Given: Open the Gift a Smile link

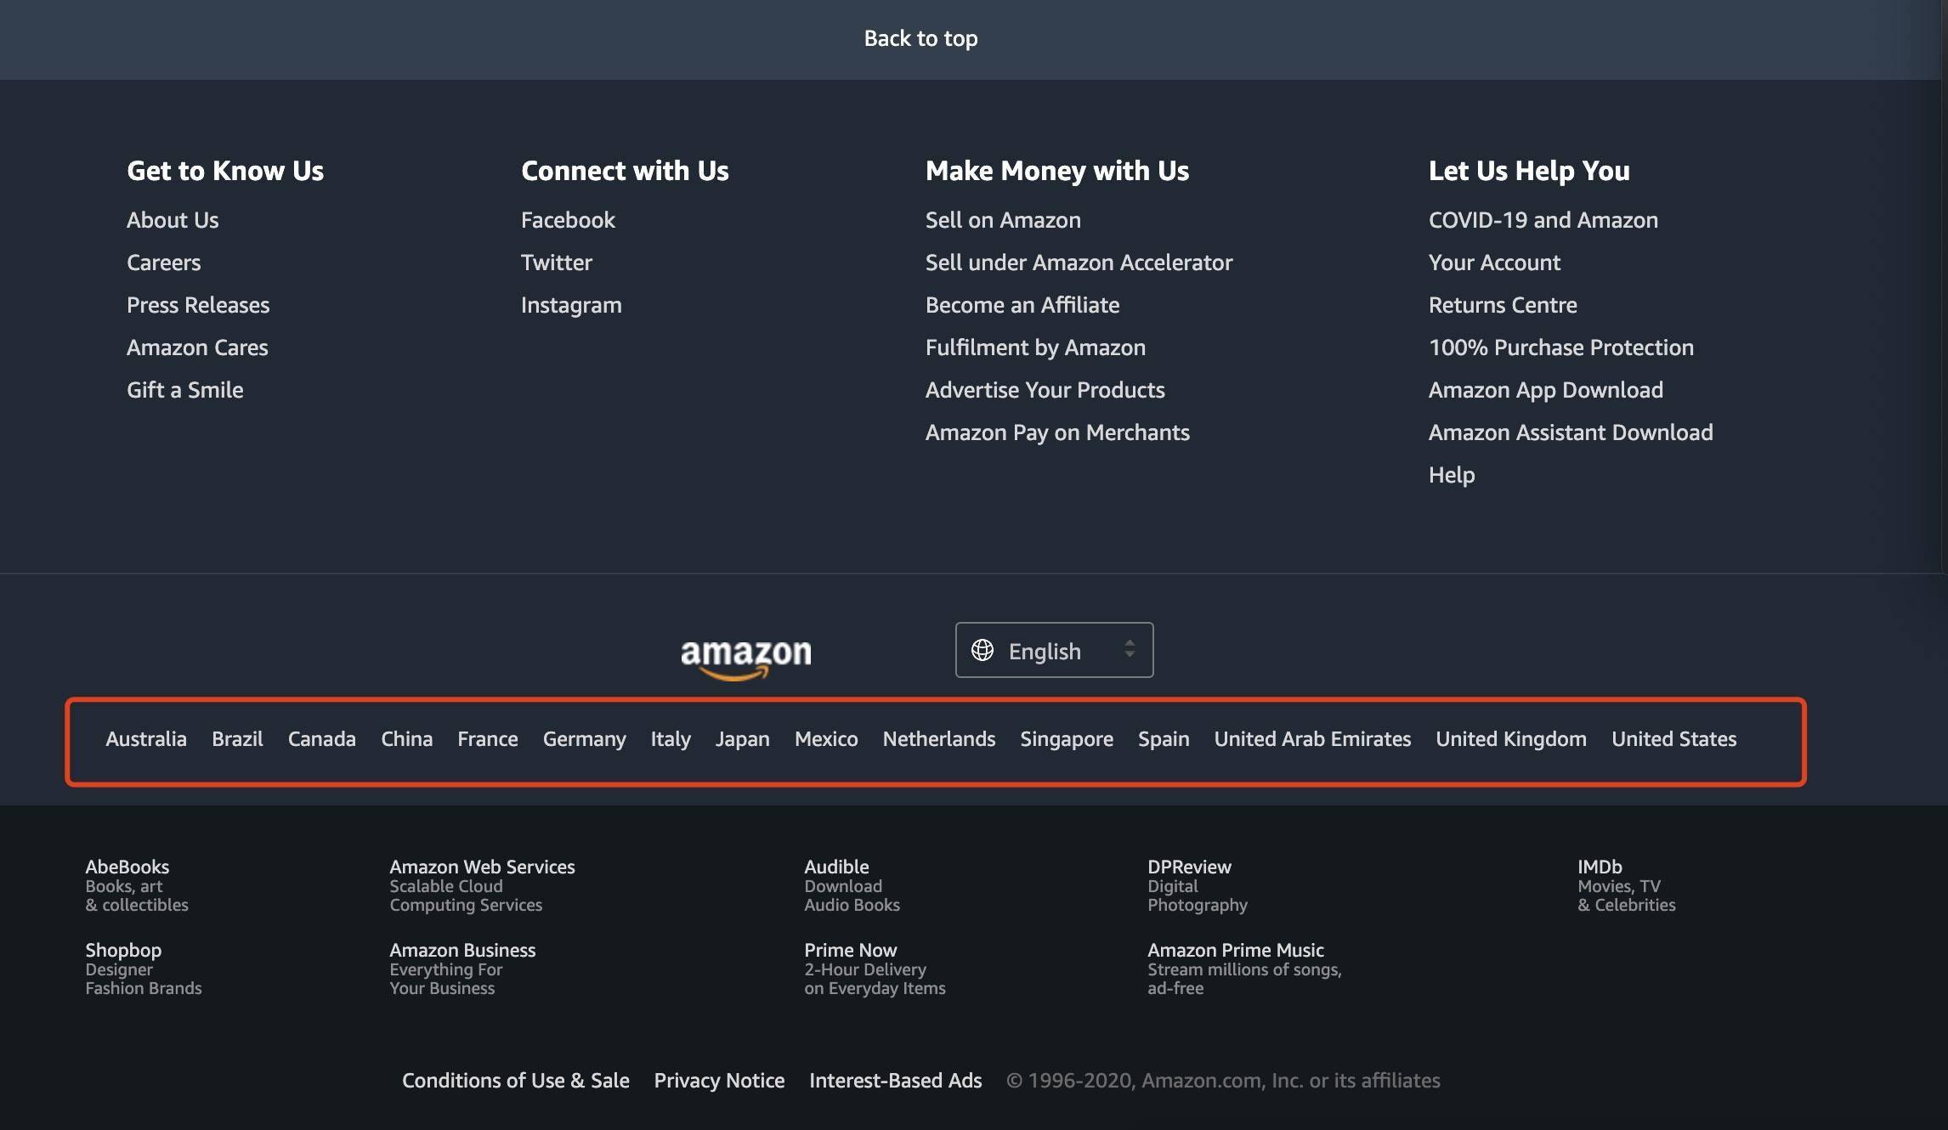Looking at the screenshot, I should (185, 390).
